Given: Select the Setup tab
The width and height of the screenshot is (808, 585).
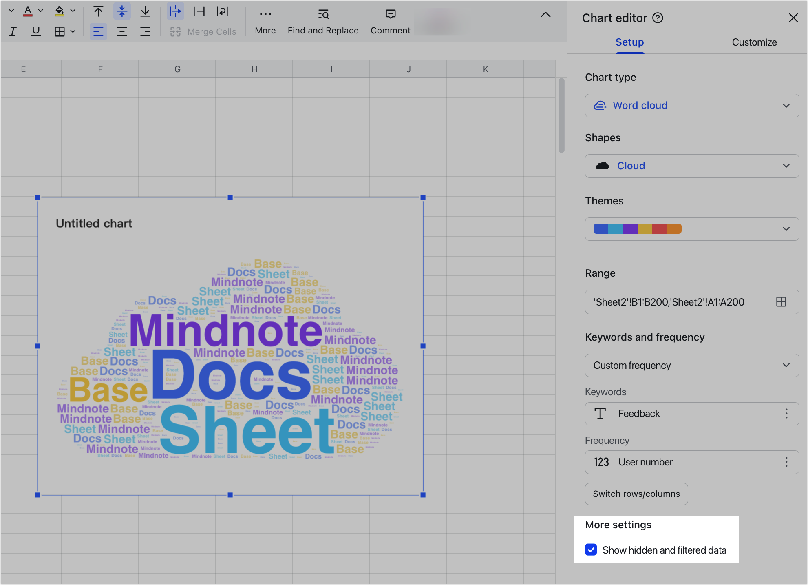Looking at the screenshot, I should click(x=629, y=42).
